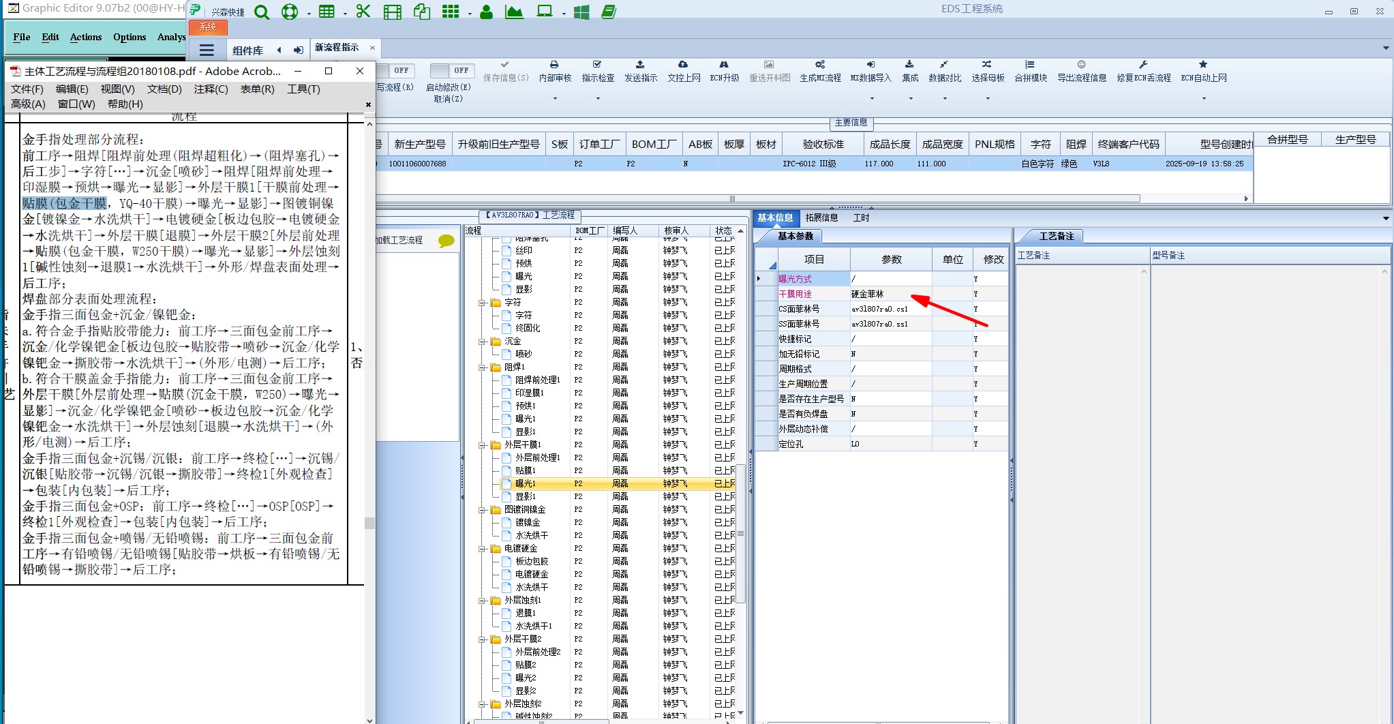Click the MI数据导入 import icon
This screenshot has width=1394, height=724.
[871, 64]
